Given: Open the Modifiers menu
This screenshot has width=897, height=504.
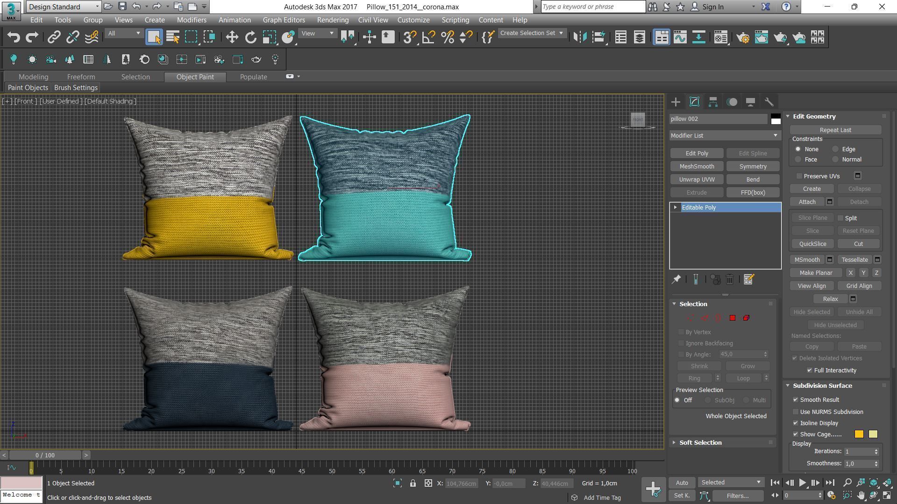Looking at the screenshot, I should click(192, 20).
